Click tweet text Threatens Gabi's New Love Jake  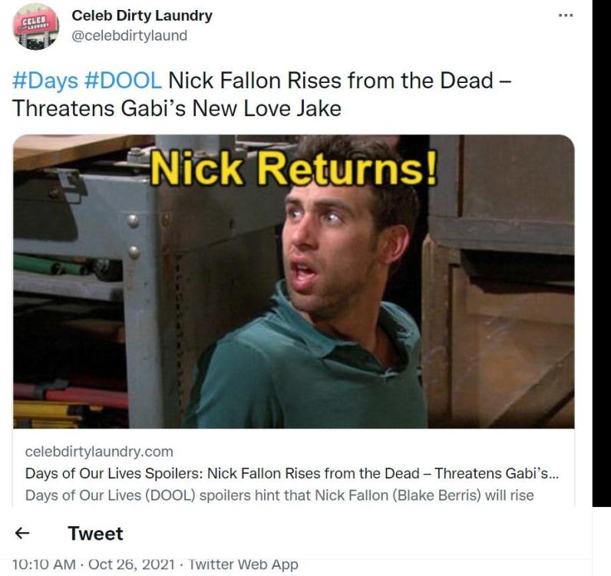pos(177,108)
